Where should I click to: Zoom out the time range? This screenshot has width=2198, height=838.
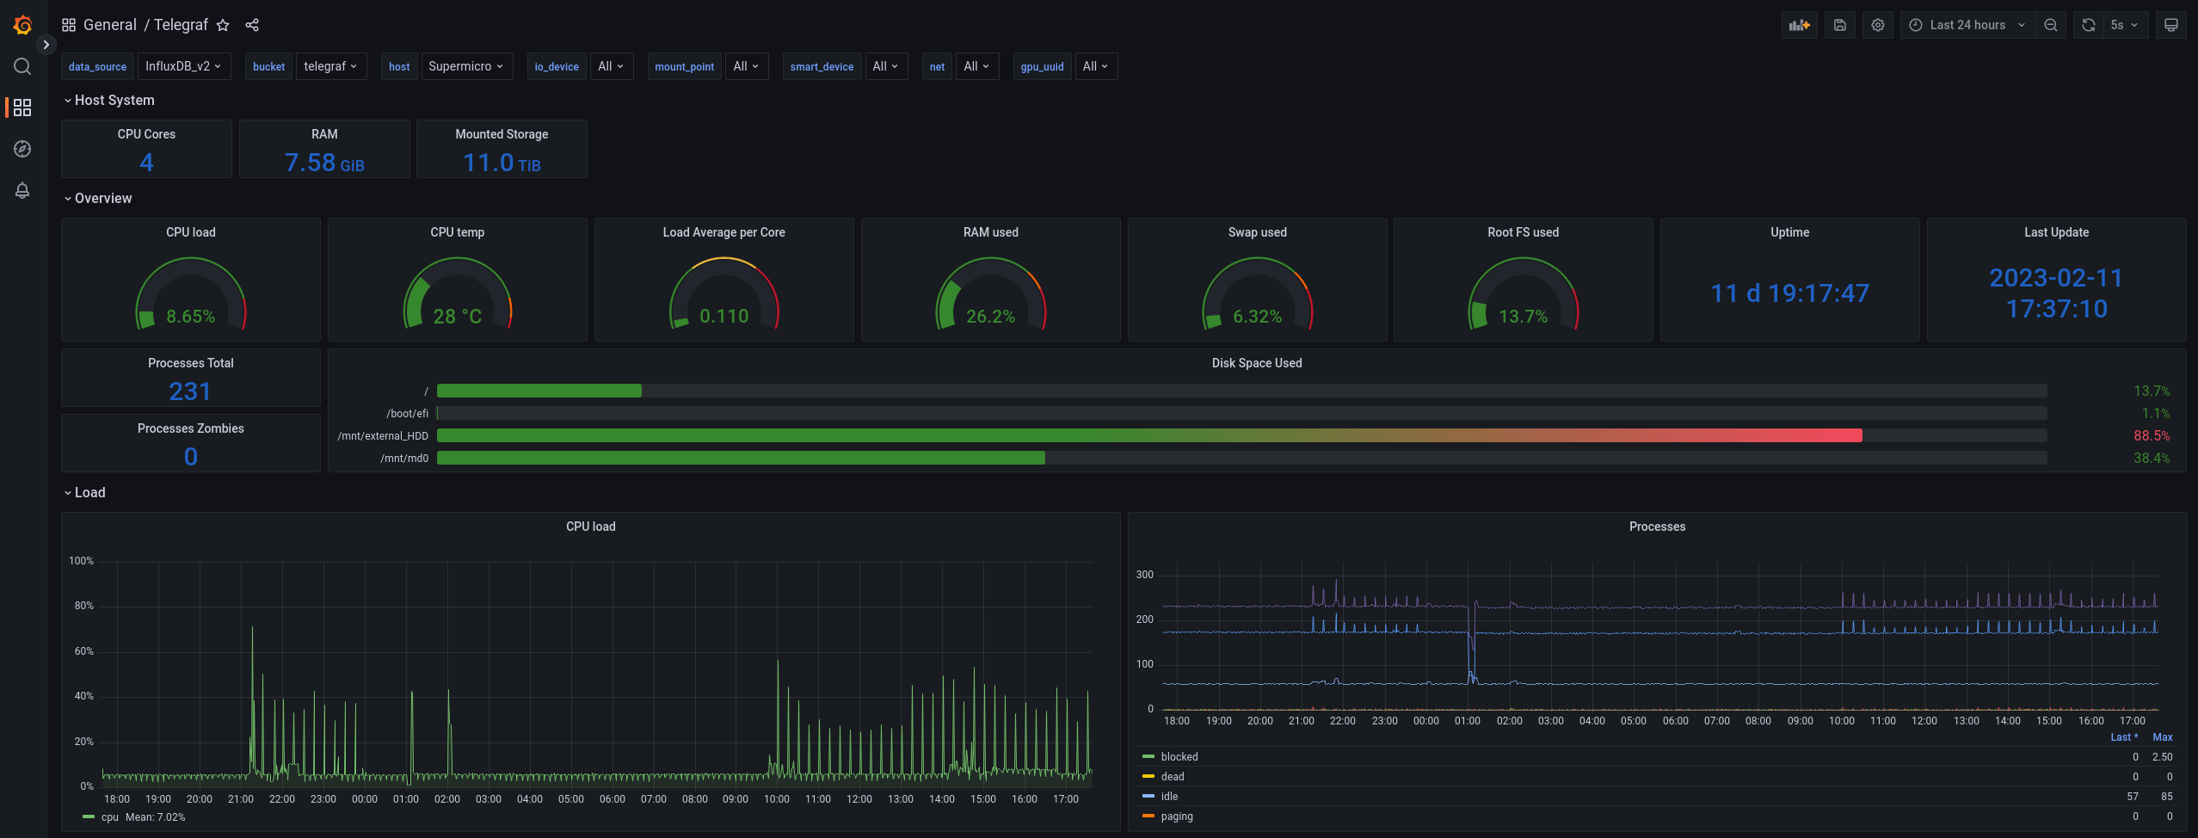tap(2051, 25)
